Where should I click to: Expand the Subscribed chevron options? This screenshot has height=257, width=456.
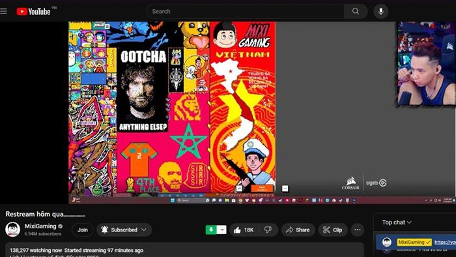(144, 230)
